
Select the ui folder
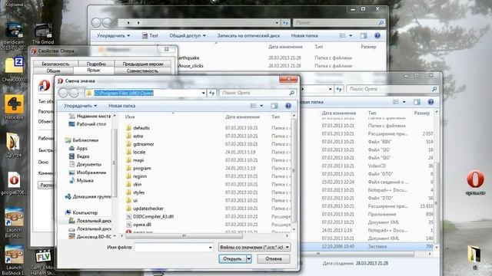[135, 201]
